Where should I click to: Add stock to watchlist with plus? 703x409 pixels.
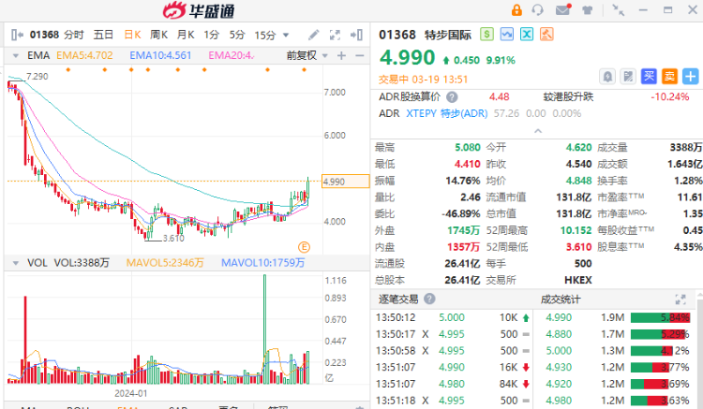690,77
